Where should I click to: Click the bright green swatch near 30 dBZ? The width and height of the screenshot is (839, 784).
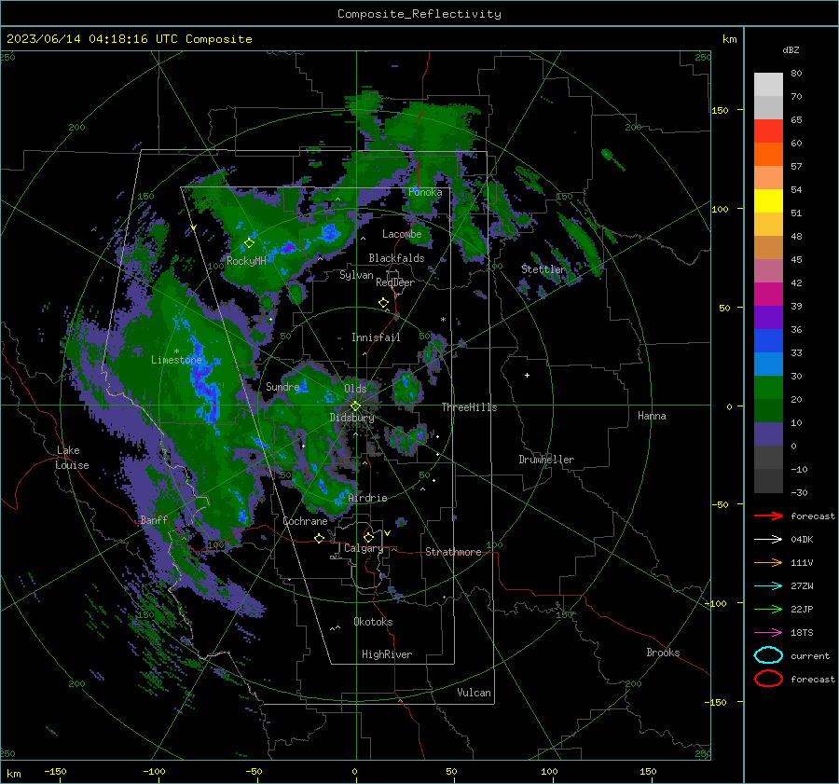coord(768,388)
